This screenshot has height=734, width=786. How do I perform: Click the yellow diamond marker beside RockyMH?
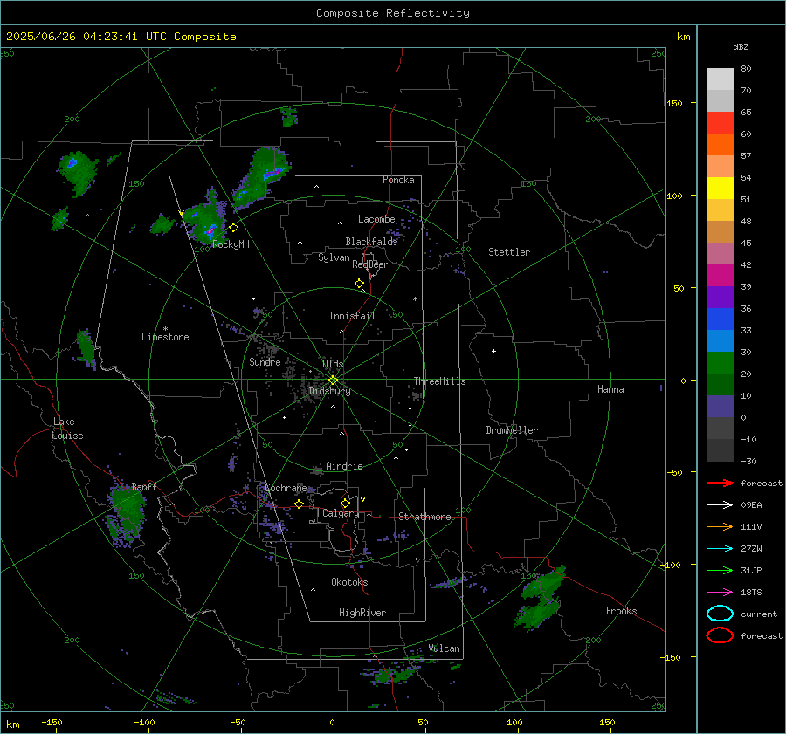pyautogui.click(x=233, y=228)
